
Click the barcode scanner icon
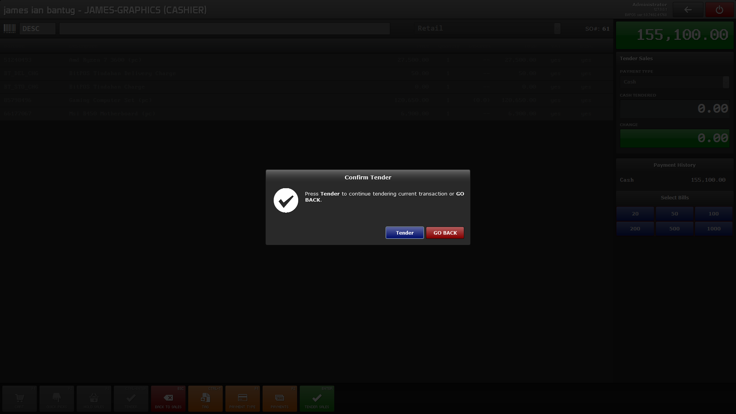(x=10, y=28)
